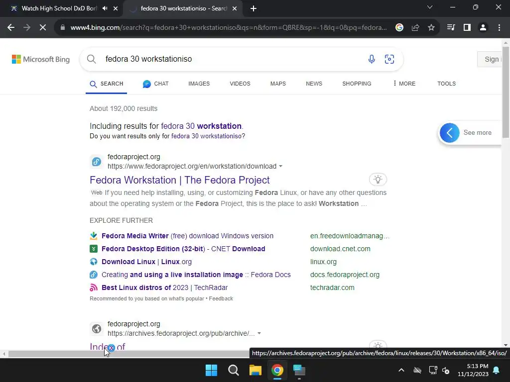Screen dimensions: 510x382
Task: Open the Windows Start menu
Action: point(211,370)
